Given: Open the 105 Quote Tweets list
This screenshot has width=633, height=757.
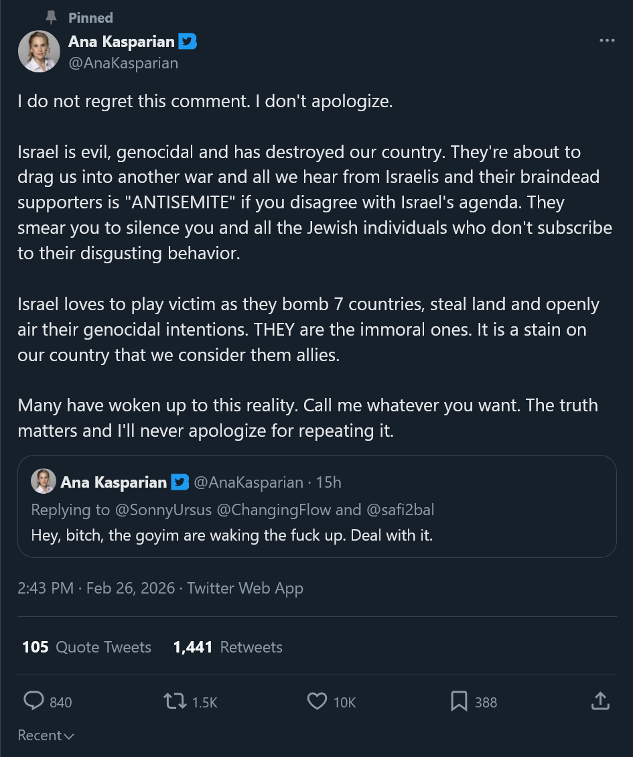Looking at the screenshot, I should coord(86,647).
